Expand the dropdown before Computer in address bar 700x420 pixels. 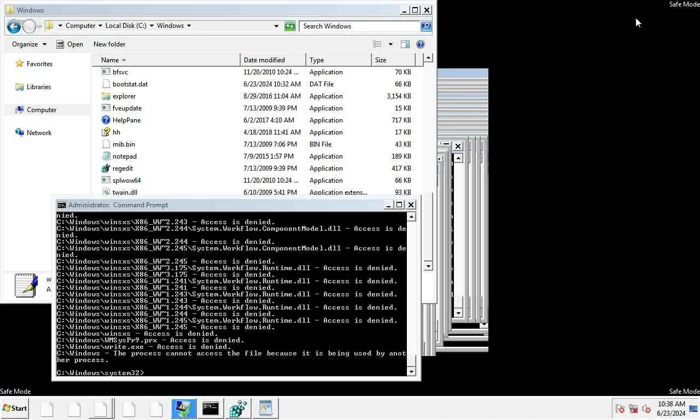point(59,26)
